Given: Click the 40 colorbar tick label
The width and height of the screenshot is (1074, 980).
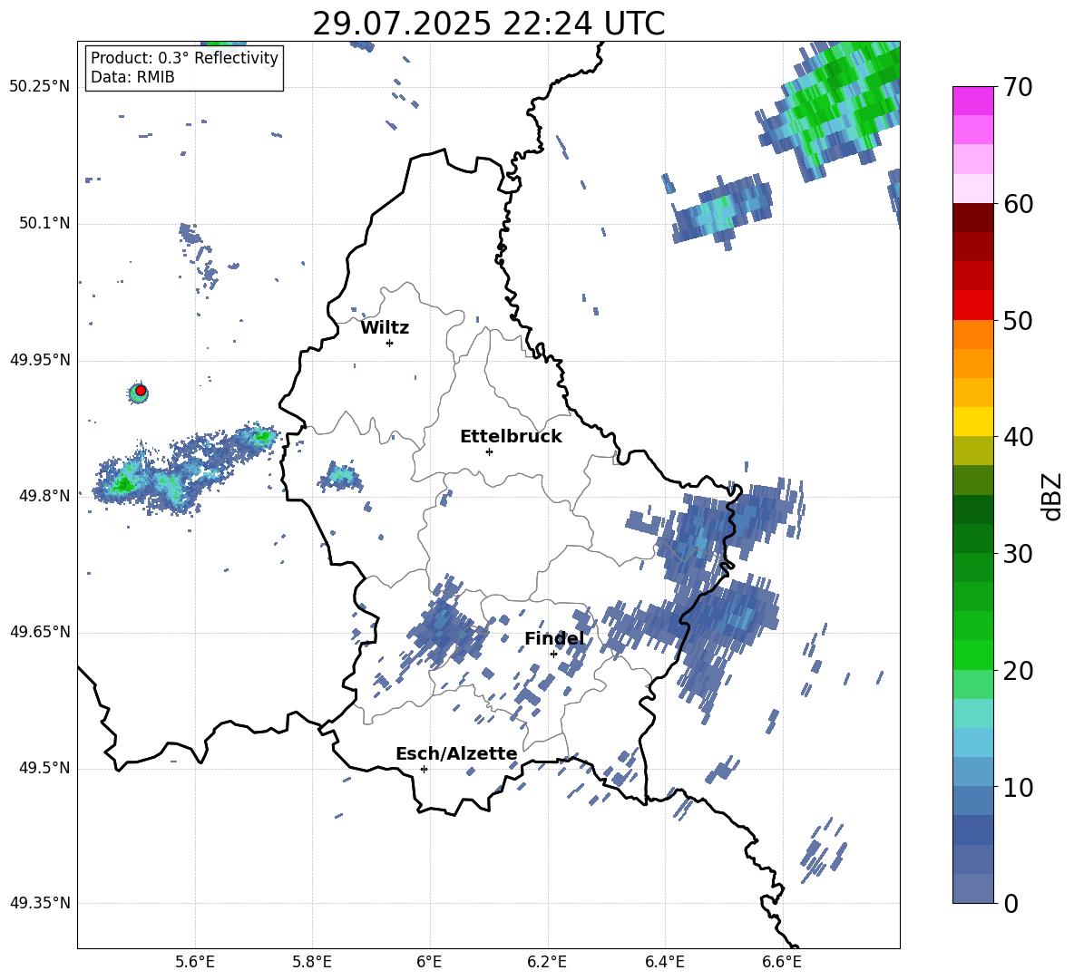Looking at the screenshot, I should tap(1018, 437).
